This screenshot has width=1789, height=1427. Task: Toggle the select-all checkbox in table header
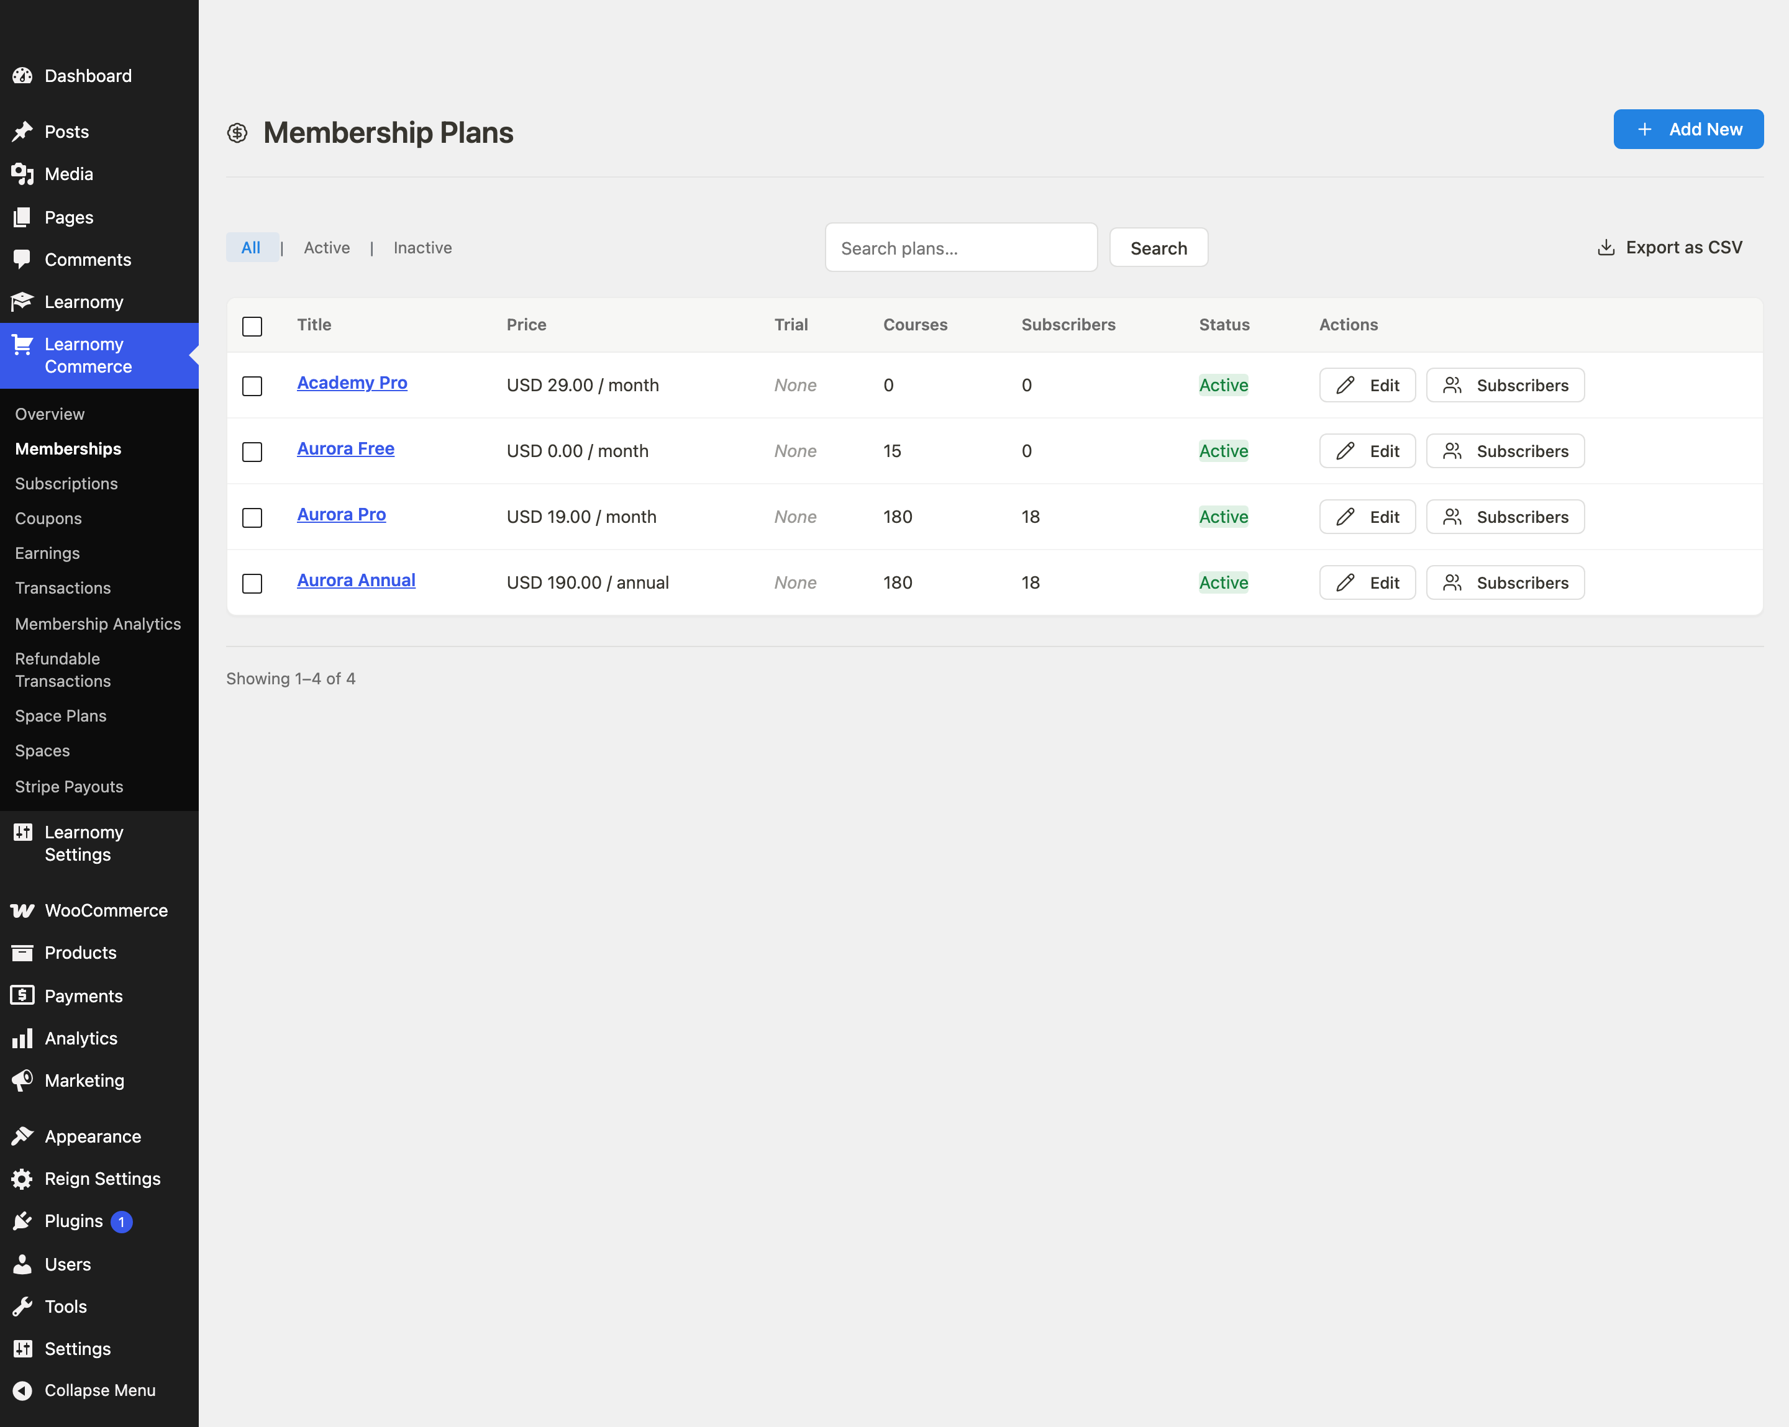pyautogui.click(x=252, y=326)
